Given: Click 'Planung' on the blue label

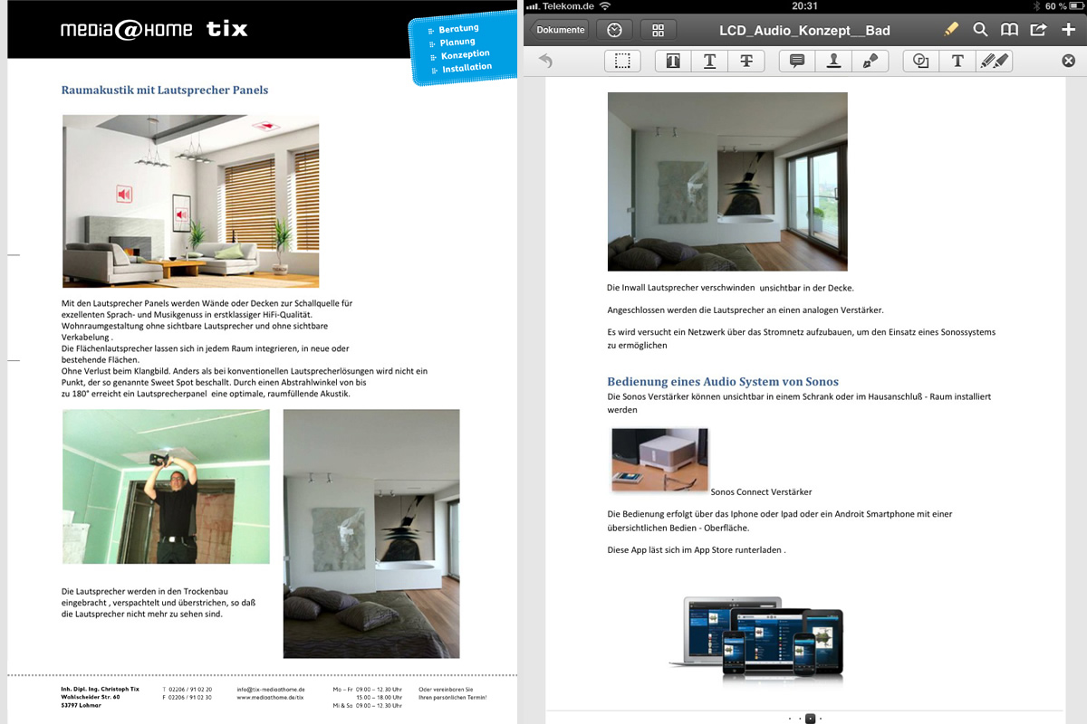Looking at the screenshot, I should [457, 42].
